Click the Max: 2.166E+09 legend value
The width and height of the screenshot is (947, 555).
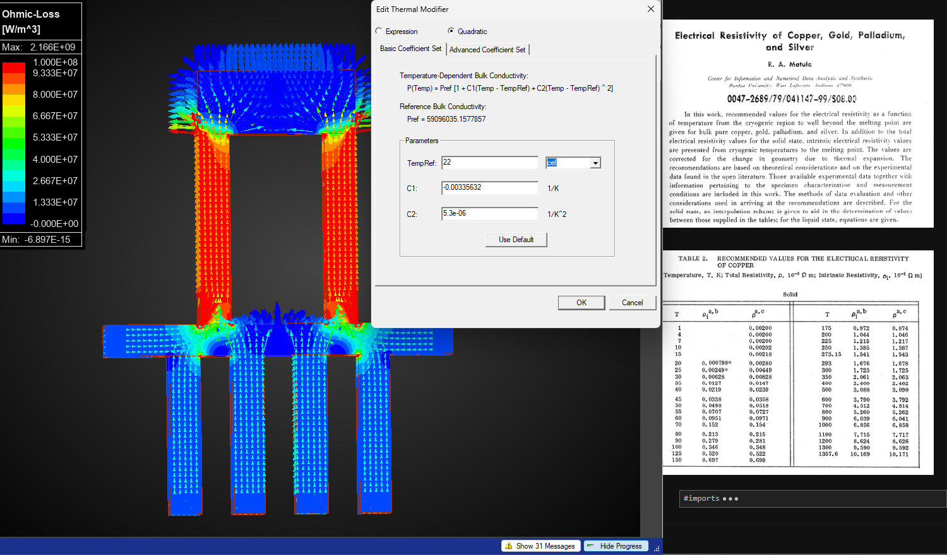click(x=39, y=47)
